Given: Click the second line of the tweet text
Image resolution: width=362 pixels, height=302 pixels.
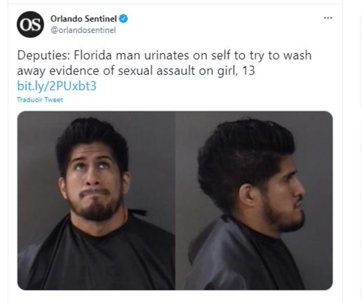Looking at the screenshot, I should click(x=136, y=71).
